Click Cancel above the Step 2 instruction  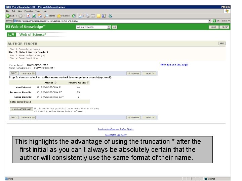(x=14, y=73)
